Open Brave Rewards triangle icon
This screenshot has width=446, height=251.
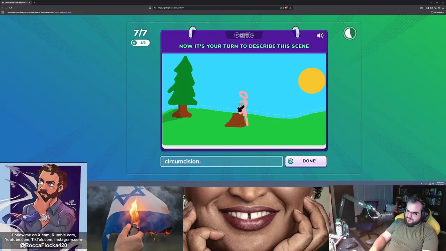(x=290, y=8)
